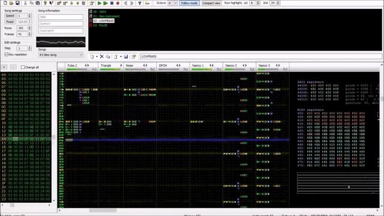Click the pattern editor horizontal scrollbar thumb

pos(103,211)
